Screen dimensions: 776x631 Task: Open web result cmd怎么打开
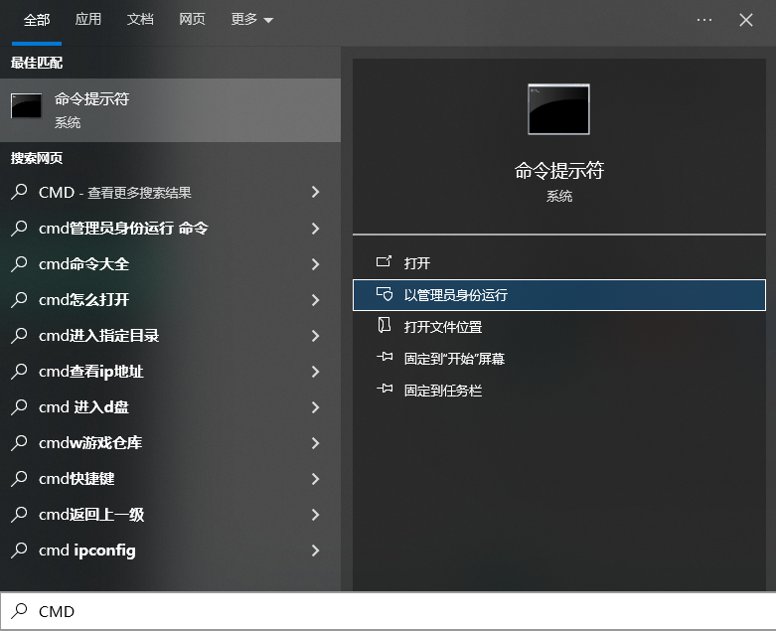(x=84, y=300)
